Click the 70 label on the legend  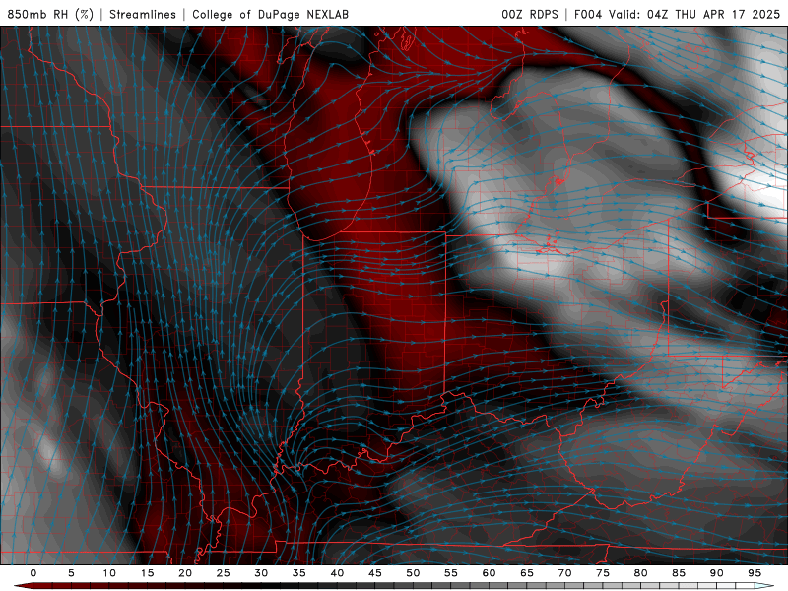(x=564, y=573)
